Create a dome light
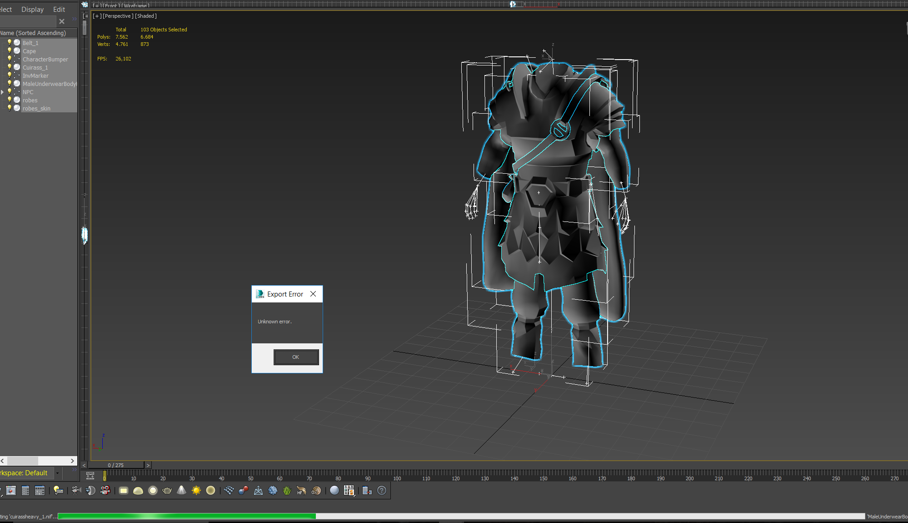This screenshot has height=523, width=908. click(138, 490)
